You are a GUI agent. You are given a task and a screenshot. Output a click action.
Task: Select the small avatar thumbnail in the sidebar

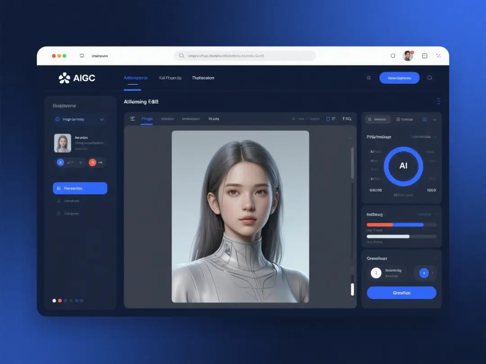pyautogui.click(x=63, y=143)
